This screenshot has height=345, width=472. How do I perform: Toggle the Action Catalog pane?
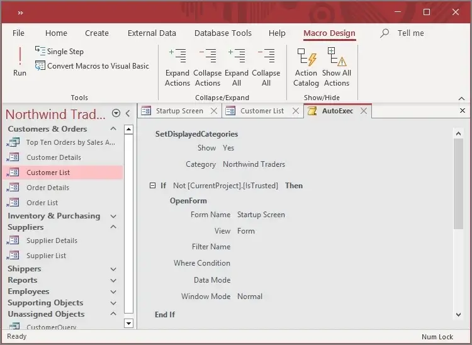coord(306,67)
